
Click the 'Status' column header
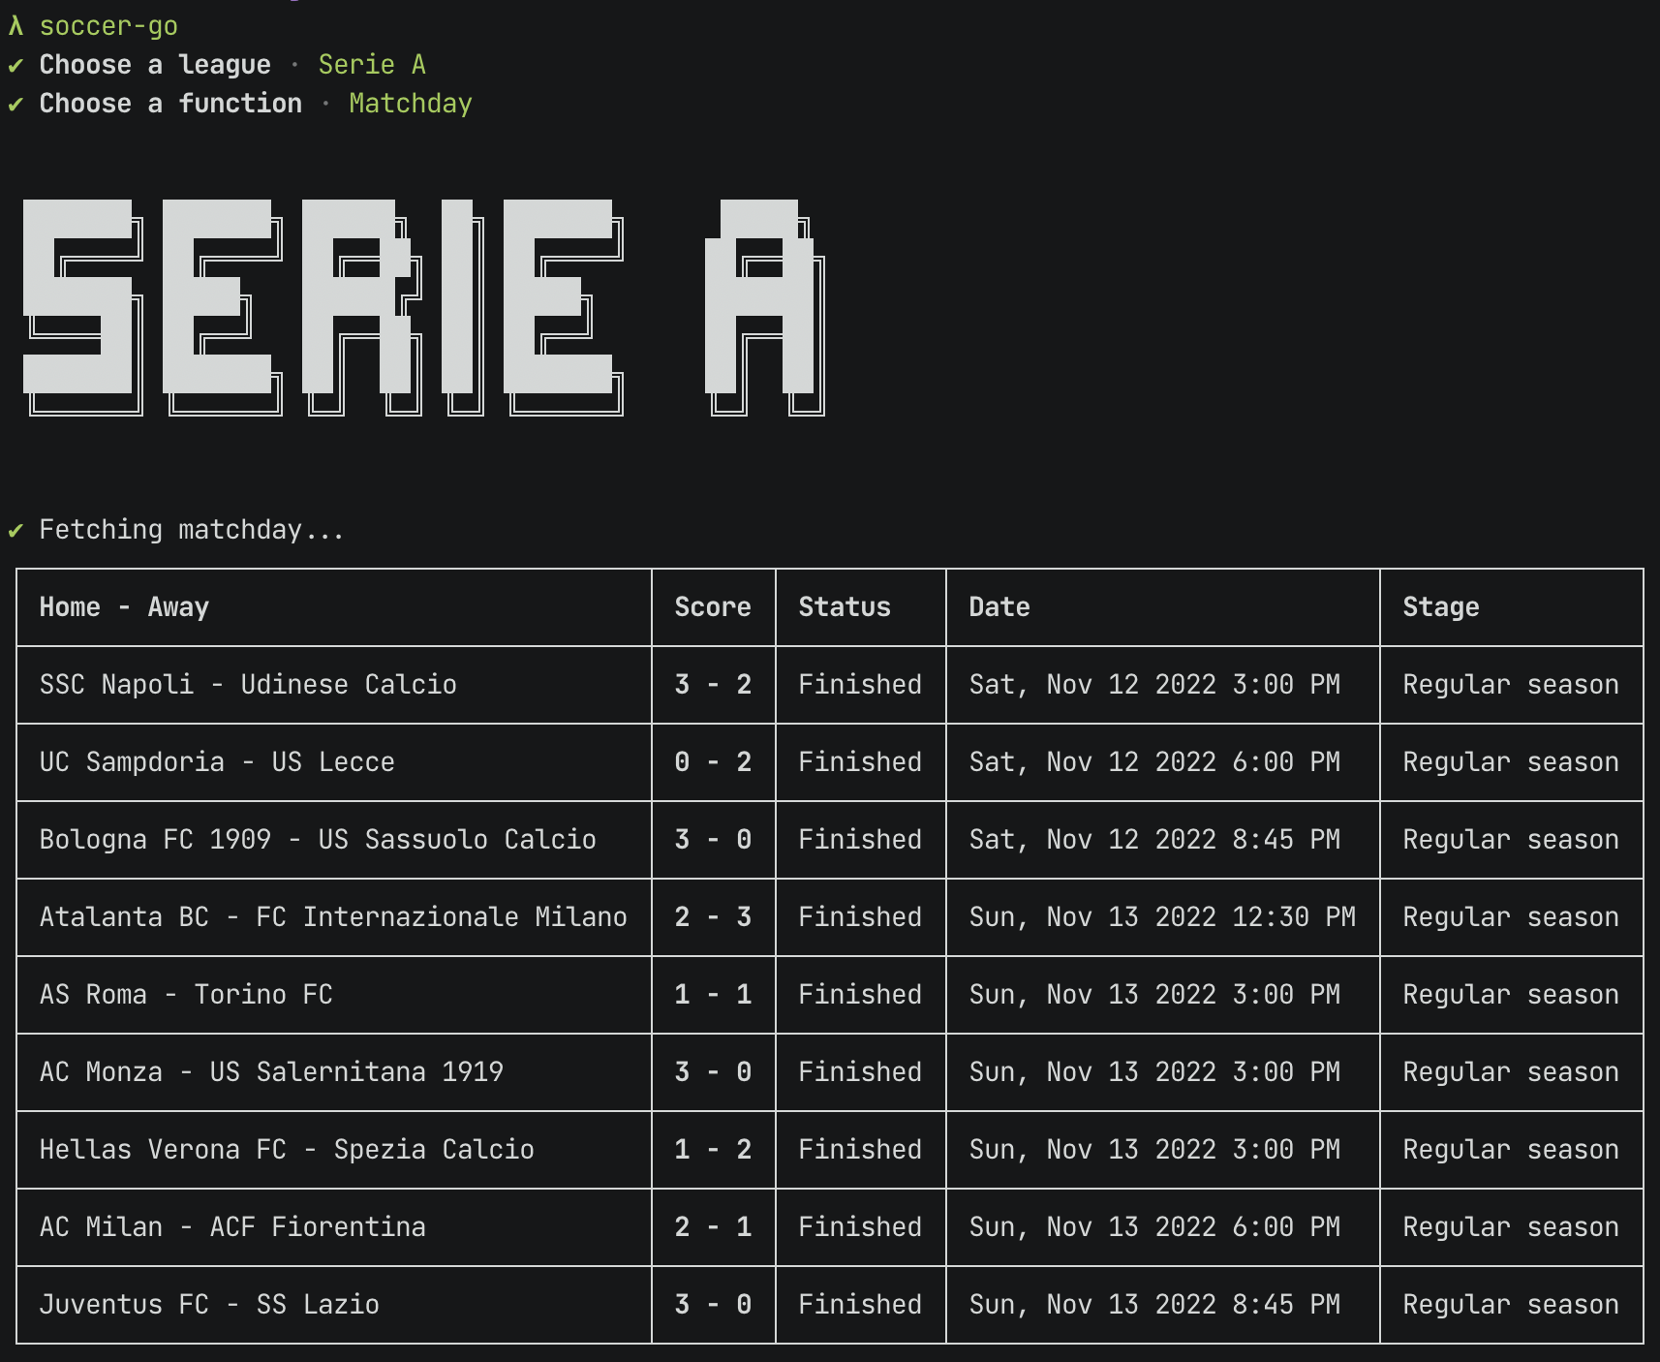pyautogui.click(x=845, y=607)
